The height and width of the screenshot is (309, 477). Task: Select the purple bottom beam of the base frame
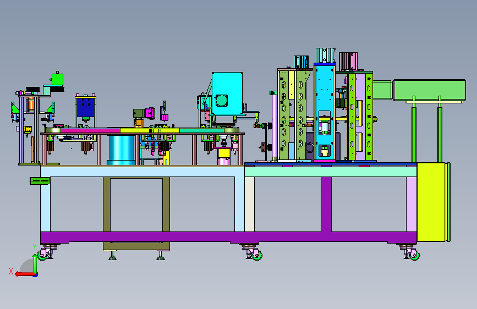coord(228,237)
